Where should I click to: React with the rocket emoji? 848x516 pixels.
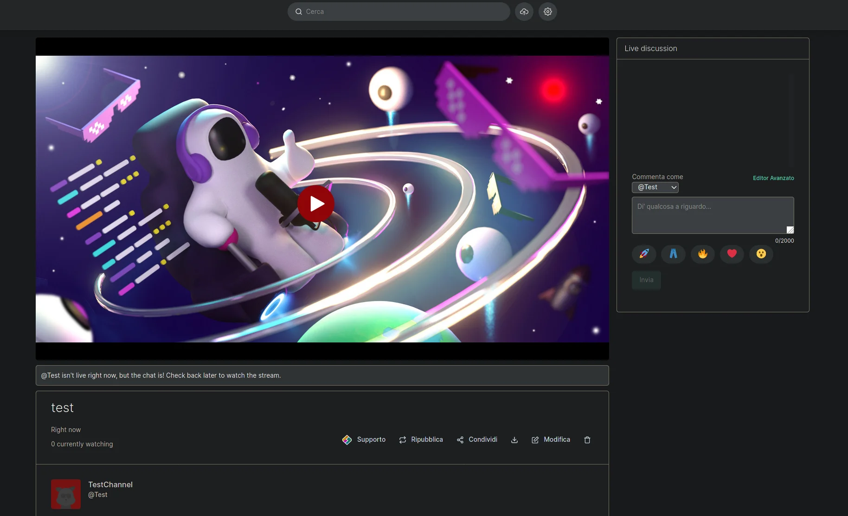coord(644,254)
